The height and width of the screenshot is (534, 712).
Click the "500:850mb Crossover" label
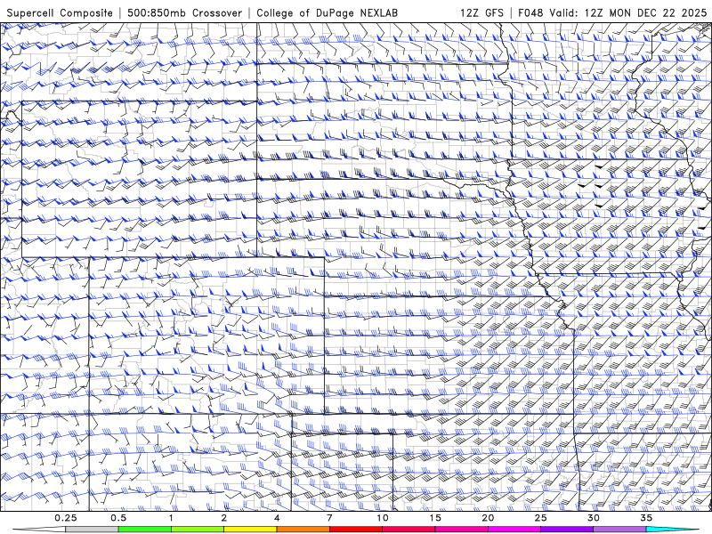coord(185,12)
